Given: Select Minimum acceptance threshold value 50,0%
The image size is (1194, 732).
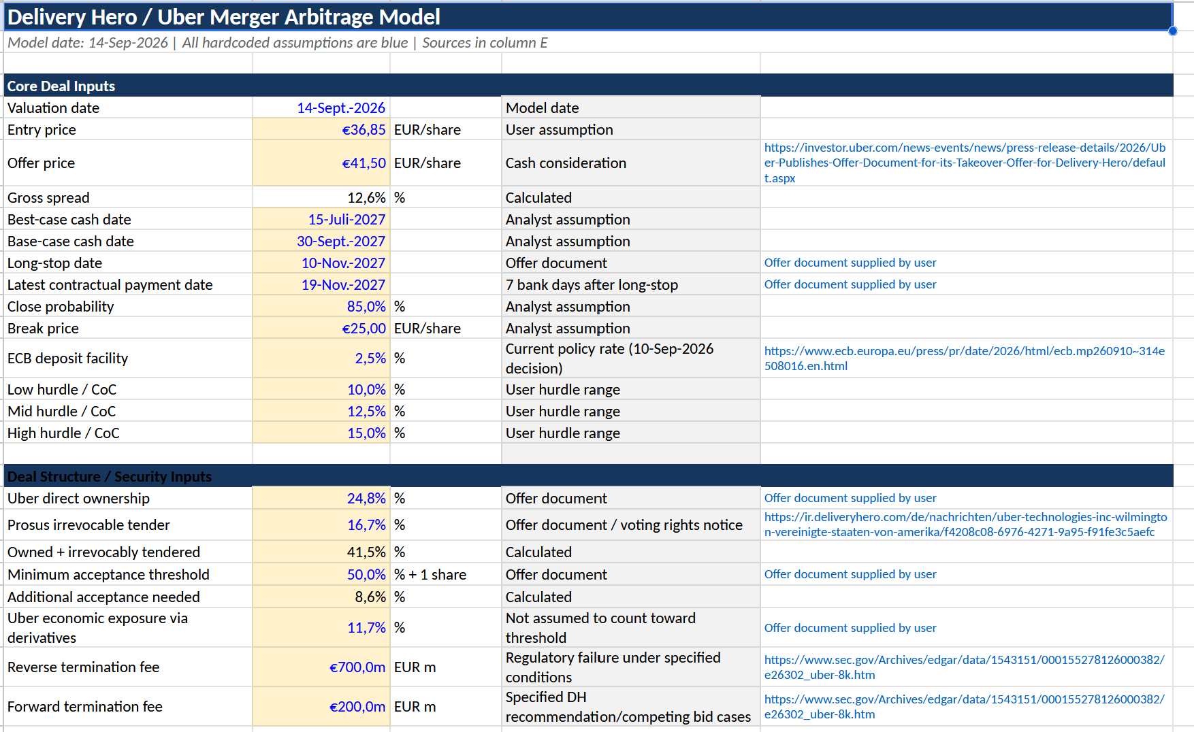Looking at the screenshot, I should pos(321,574).
